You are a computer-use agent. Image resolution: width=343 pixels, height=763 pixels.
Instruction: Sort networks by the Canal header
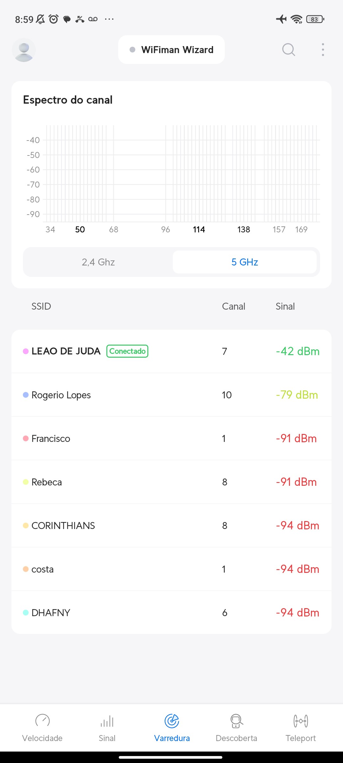pyautogui.click(x=233, y=306)
